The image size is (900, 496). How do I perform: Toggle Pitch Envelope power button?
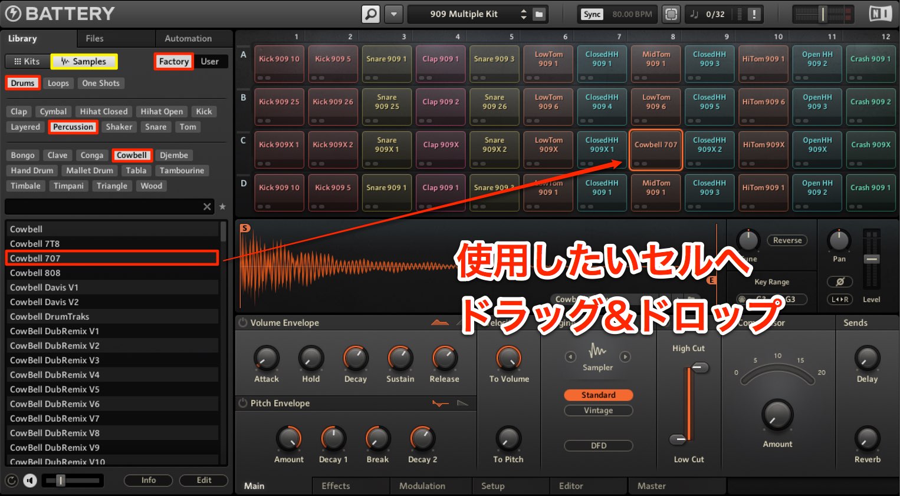coord(242,403)
